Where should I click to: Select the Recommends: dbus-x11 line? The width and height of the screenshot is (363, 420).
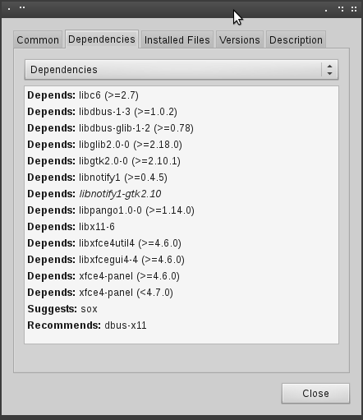(x=87, y=325)
